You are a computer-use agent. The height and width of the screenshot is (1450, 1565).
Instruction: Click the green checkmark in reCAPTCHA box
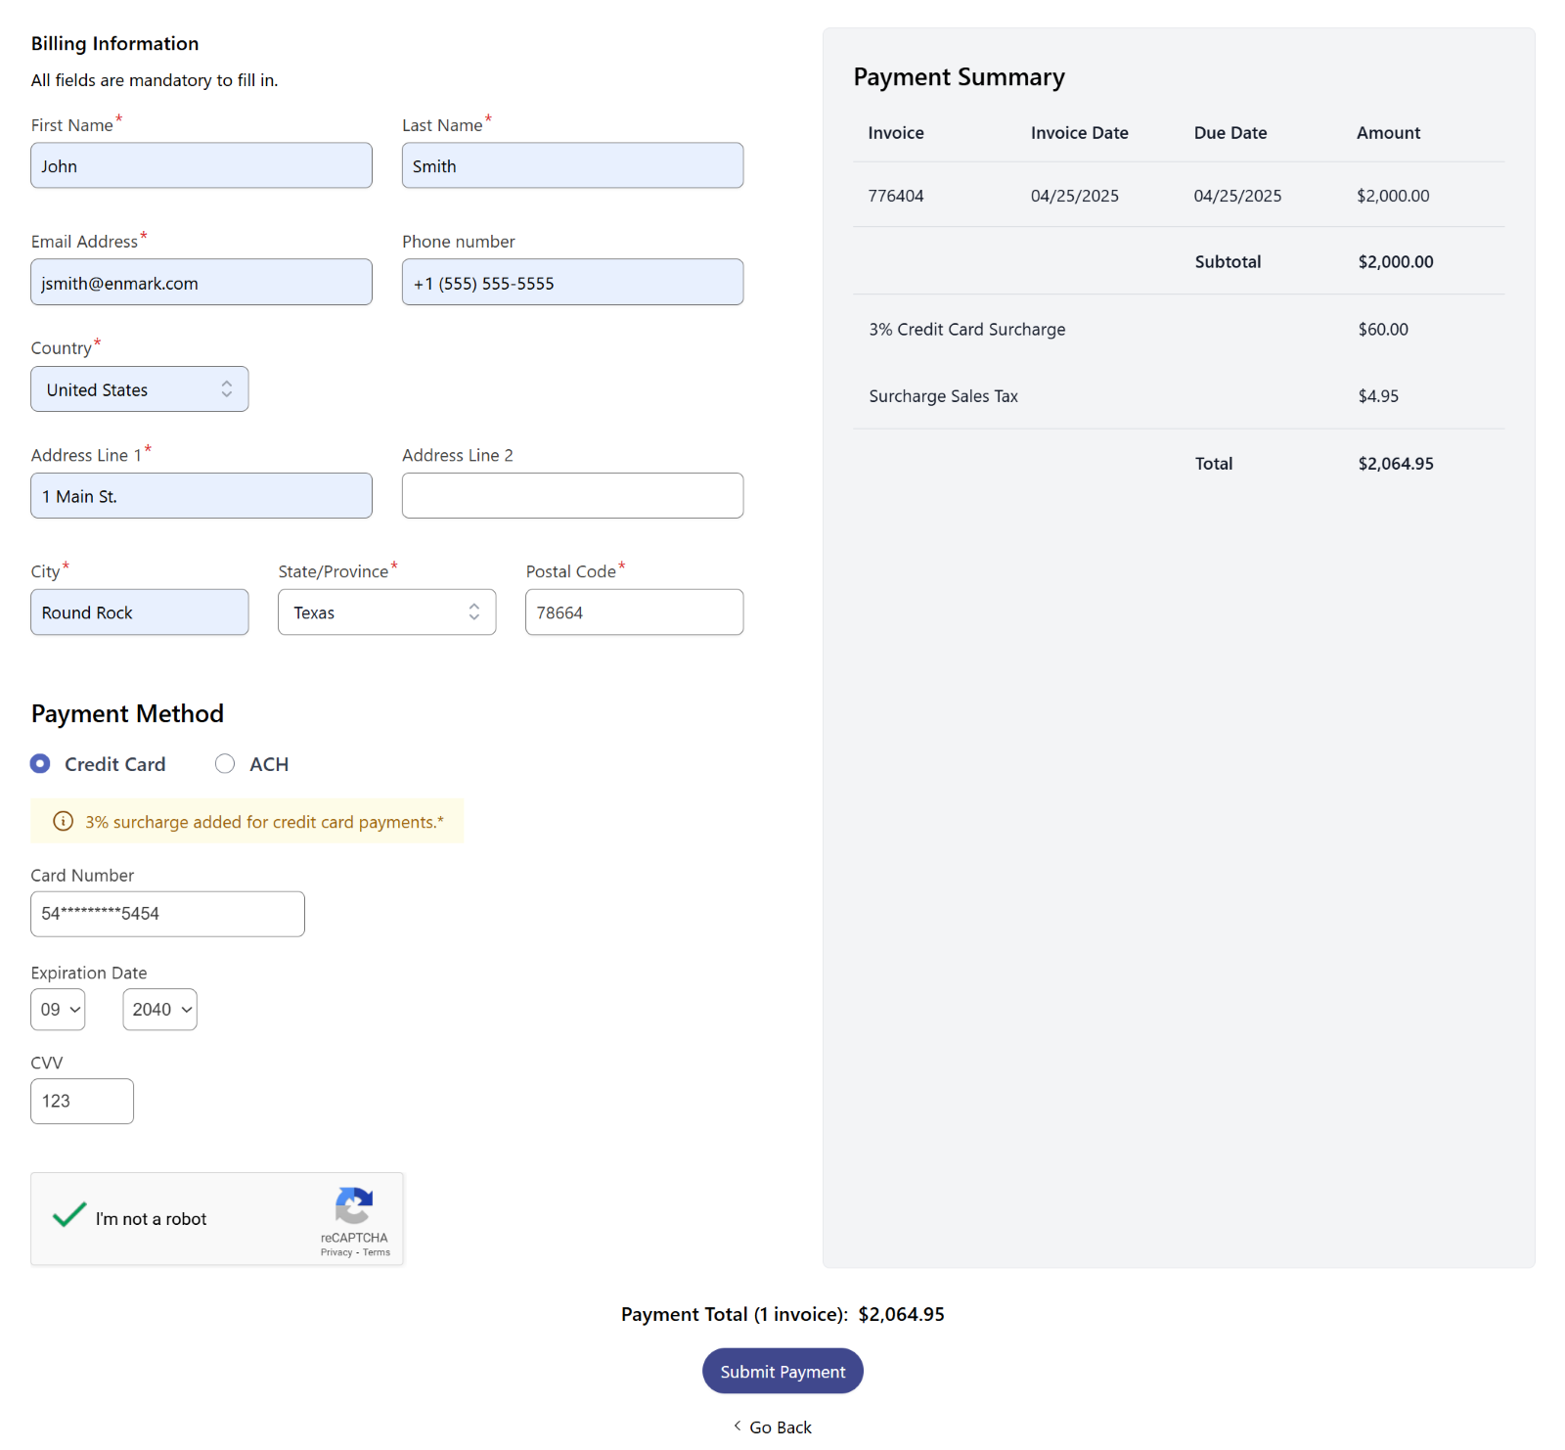pyautogui.click(x=68, y=1214)
